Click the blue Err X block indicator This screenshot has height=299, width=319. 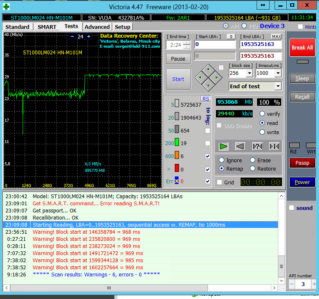(176, 180)
